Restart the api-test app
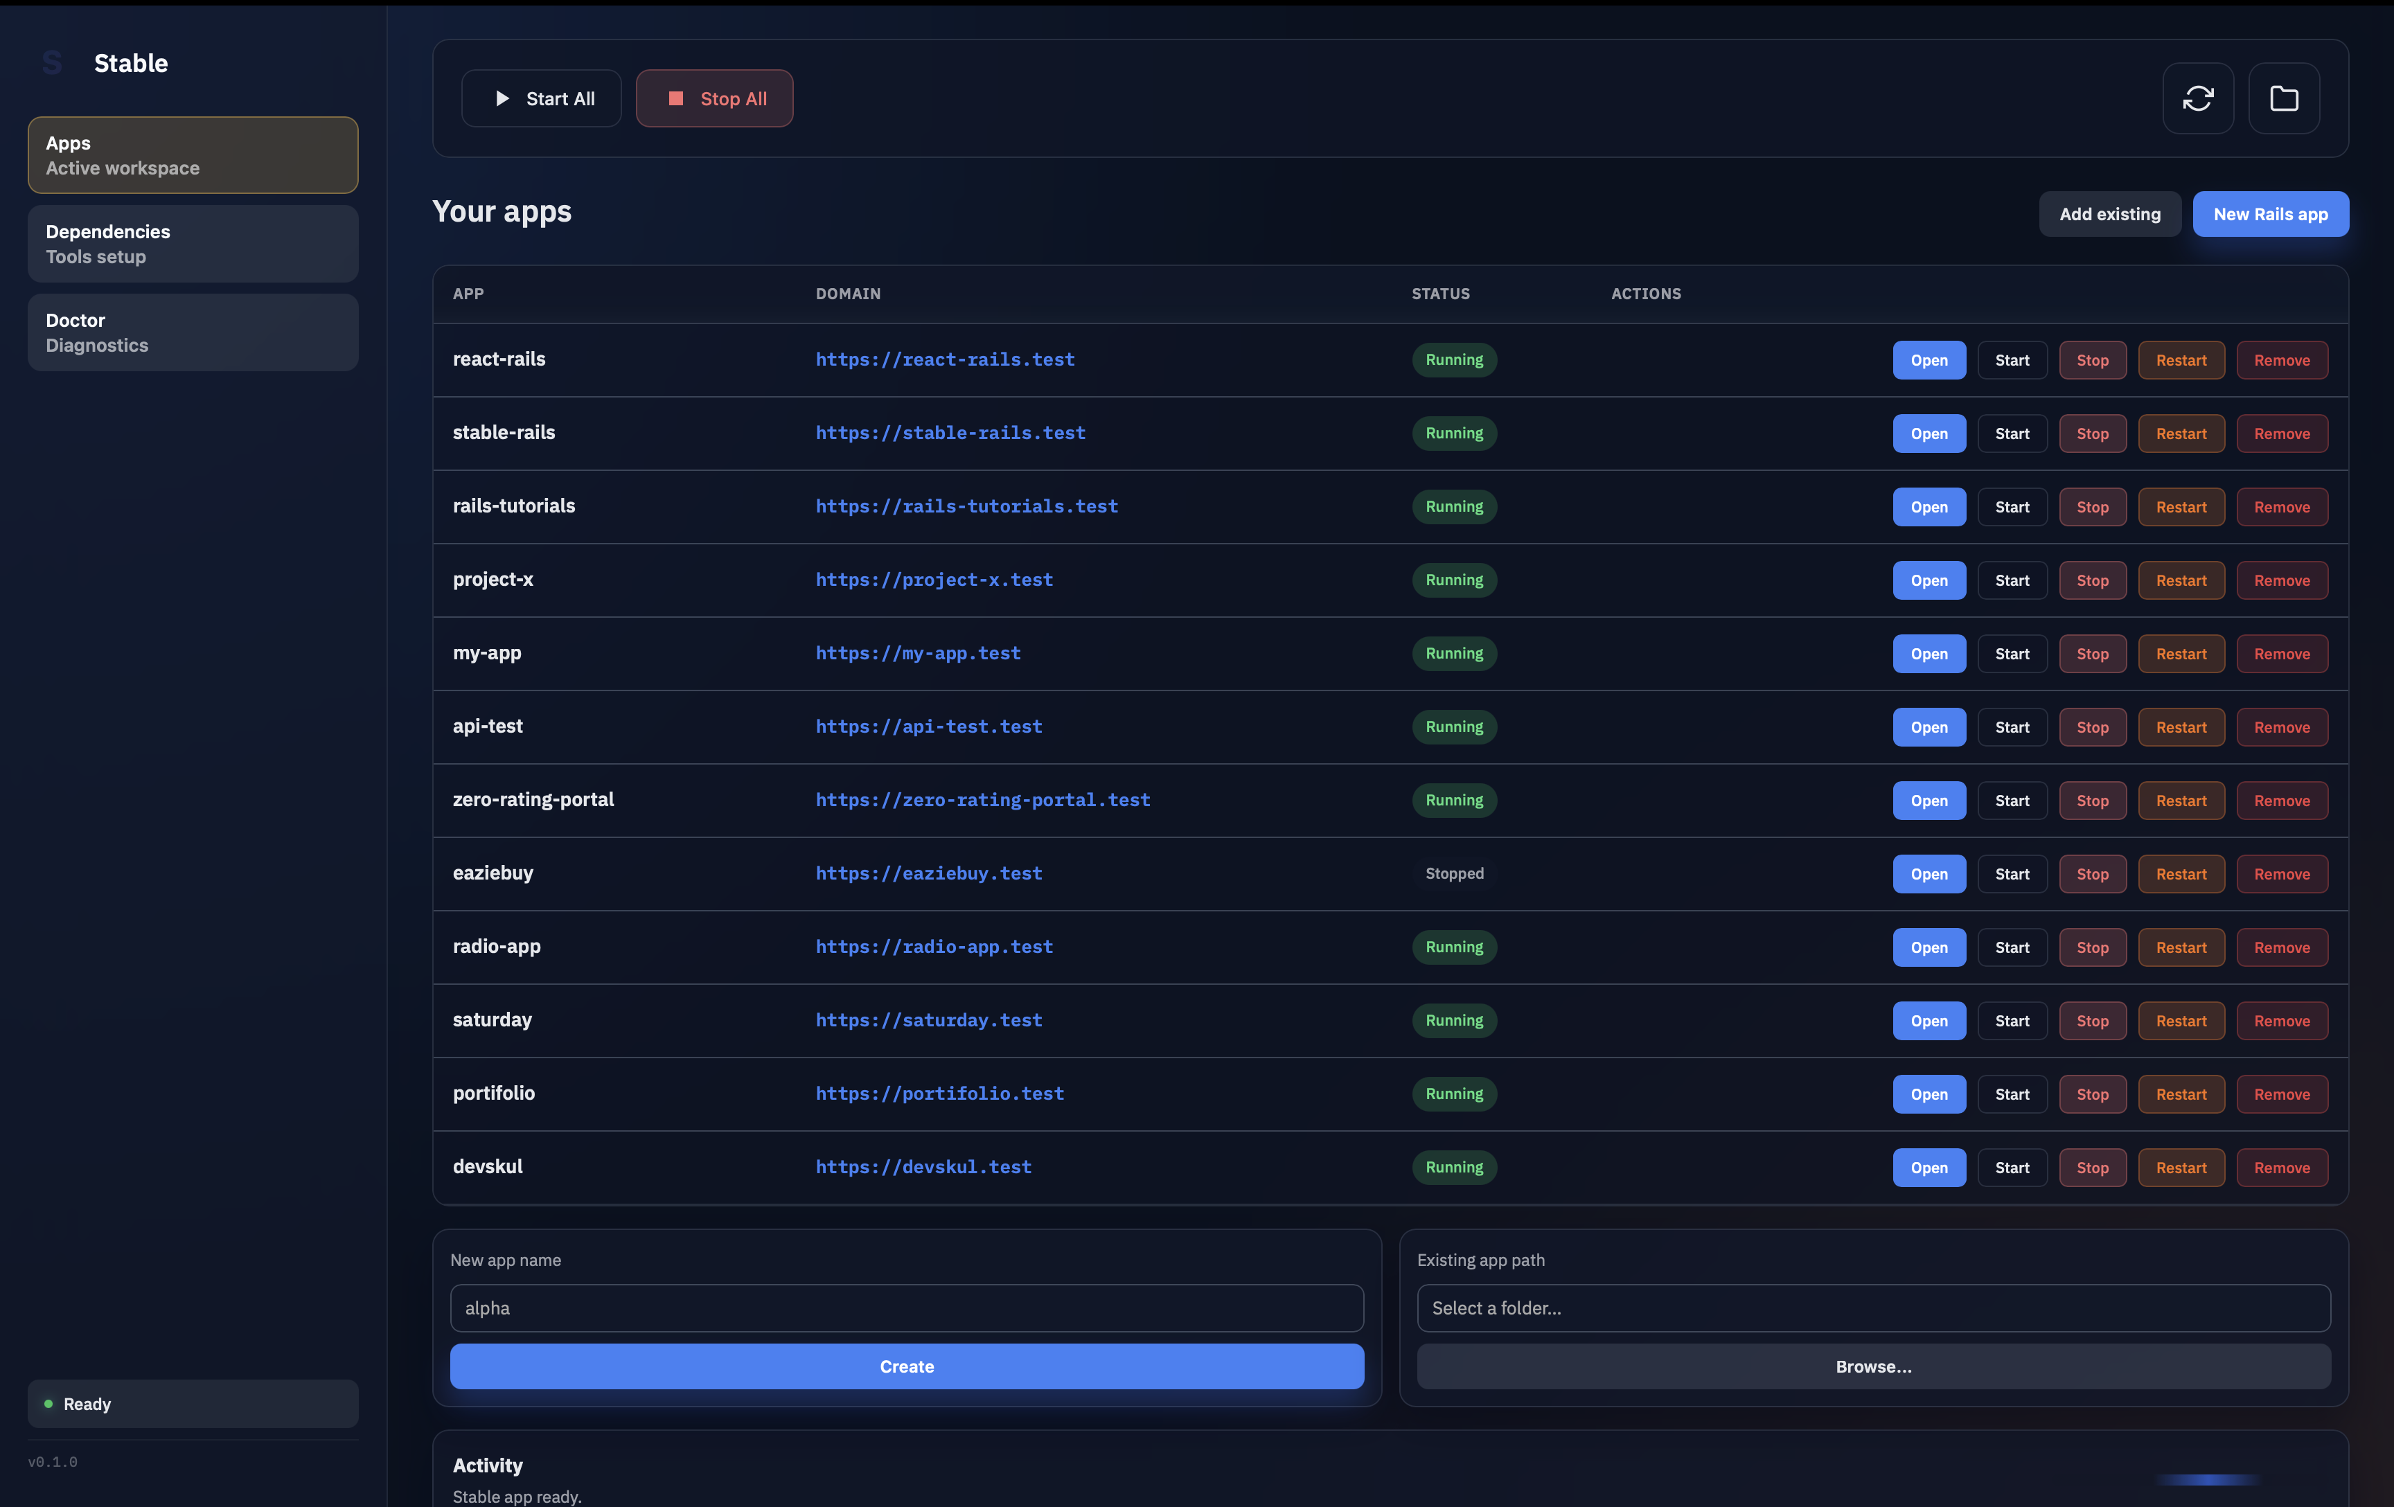This screenshot has width=2394, height=1507. pyautogui.click(x=2180, y=728)
